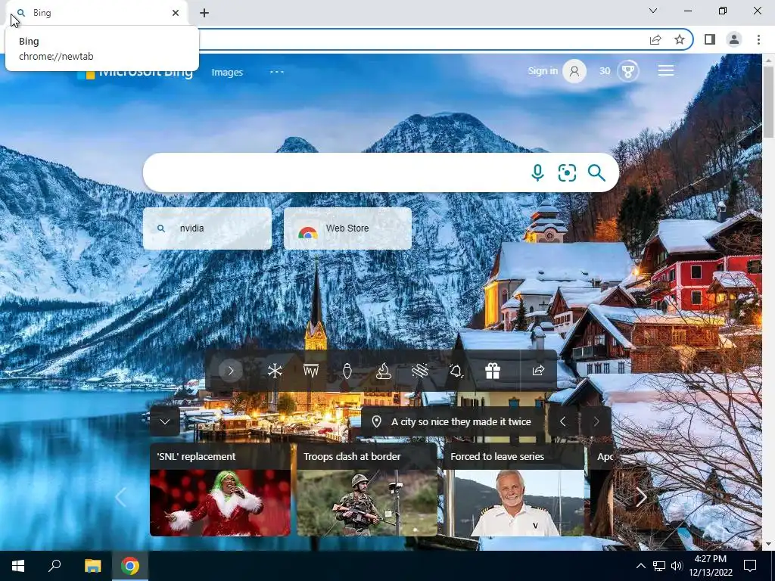Click the jingle bell effect icon

[x=456, y=371]
